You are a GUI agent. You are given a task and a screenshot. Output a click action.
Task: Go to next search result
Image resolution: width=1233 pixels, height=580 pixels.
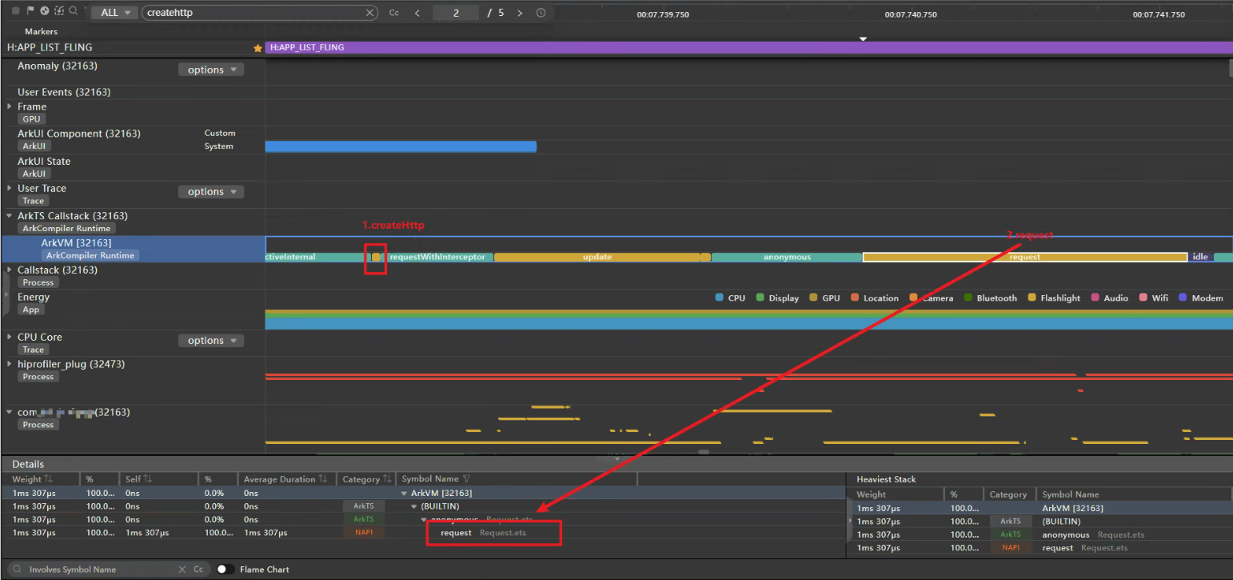pos(520,13)
